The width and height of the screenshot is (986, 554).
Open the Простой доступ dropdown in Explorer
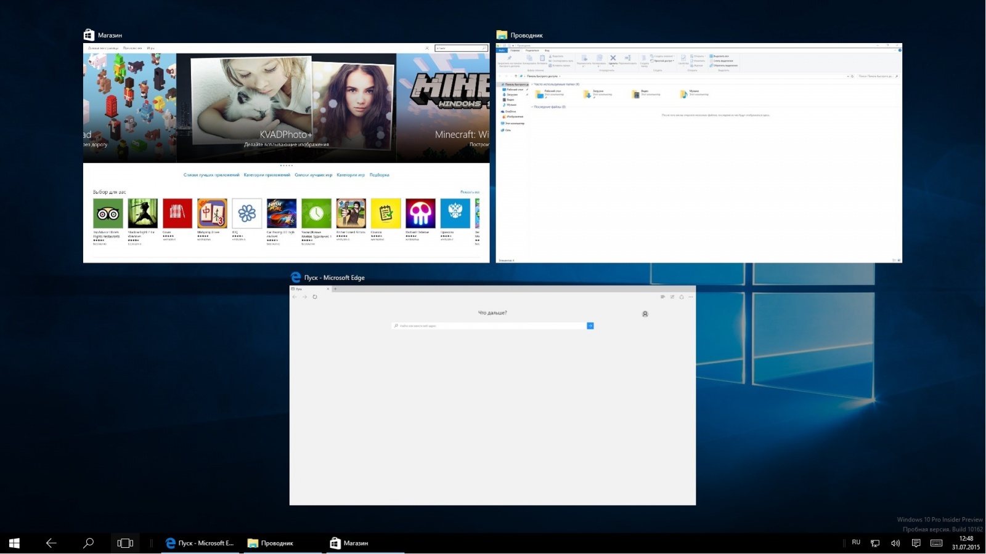pos(662,60)
